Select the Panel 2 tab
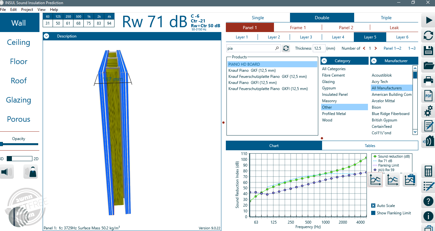Image resolution: width=435 pixels, height=231 pixels. [346, 28]
